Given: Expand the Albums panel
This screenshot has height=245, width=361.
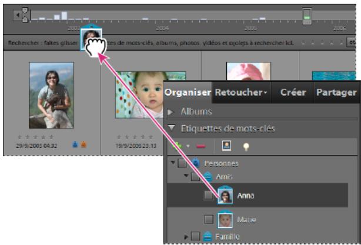Looking at the screenshot, I should pyautogui.click(x=171, y=112).
